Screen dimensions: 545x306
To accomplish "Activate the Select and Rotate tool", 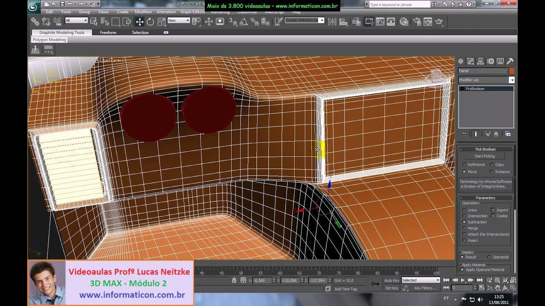I will pyautogui.click(x=150, y=22).
